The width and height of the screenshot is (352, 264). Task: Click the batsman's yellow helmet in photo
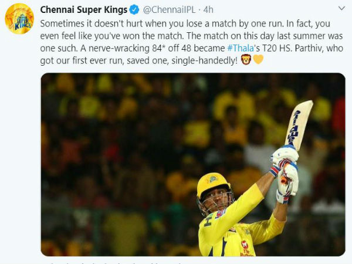tap(214, 185)
